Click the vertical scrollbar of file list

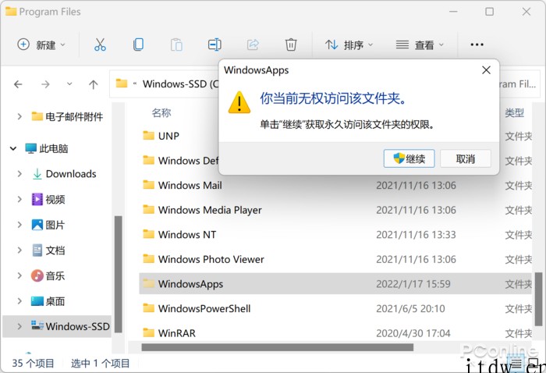coord(538,299)
